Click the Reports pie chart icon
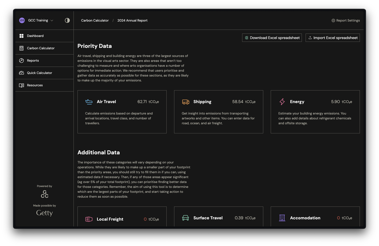The image size is (379, 246). coord(21,61)
